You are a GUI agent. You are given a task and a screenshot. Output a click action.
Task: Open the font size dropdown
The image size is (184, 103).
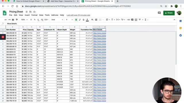pyautogui.click(x=69, y=20)
